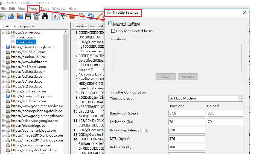
Task: Click the document icon of the first <unknown> entry
Action: point(13,37)
